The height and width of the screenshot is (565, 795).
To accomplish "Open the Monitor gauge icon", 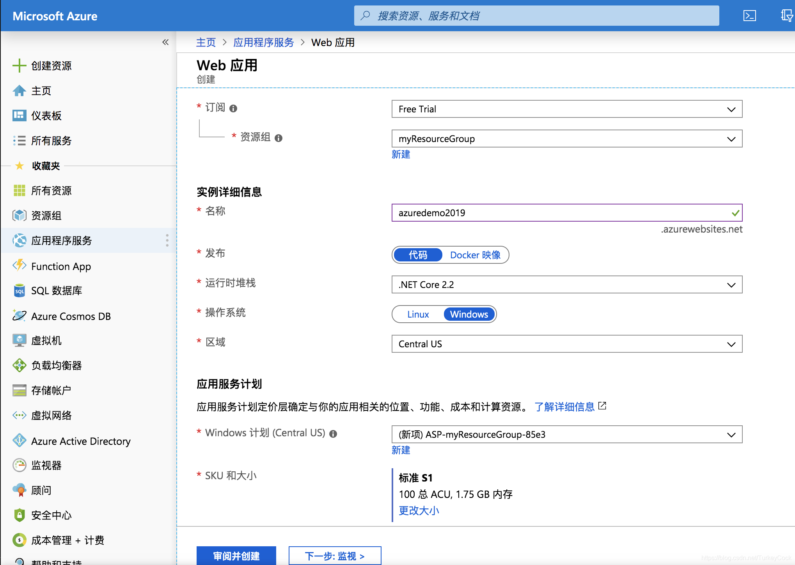I will click(x=19, y=465).
